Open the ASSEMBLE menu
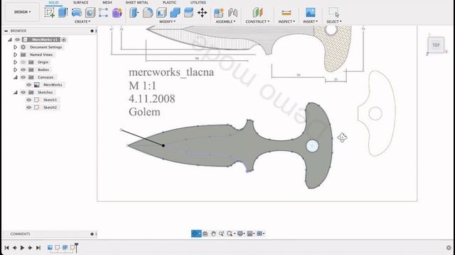 [225, 22]
